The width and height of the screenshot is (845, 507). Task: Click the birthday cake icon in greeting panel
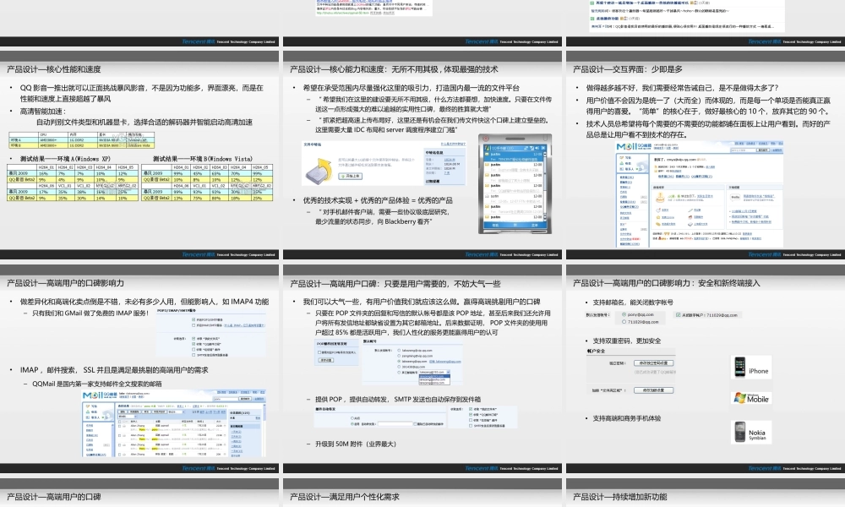(x=660, y=197)
